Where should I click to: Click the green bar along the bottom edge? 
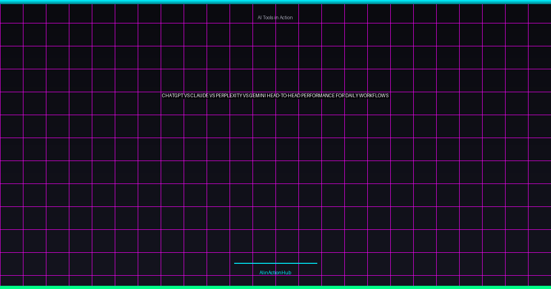click(275, 287)
